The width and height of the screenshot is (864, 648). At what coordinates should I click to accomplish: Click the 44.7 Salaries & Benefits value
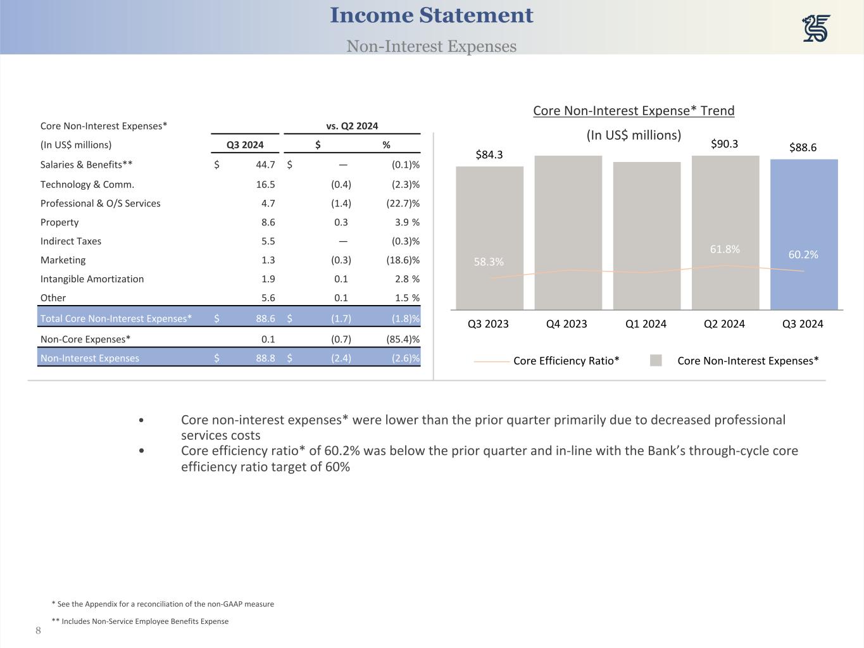pos(265,165)
